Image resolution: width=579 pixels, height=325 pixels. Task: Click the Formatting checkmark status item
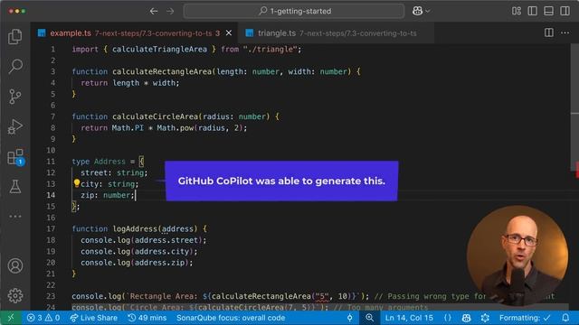(525, 318)
